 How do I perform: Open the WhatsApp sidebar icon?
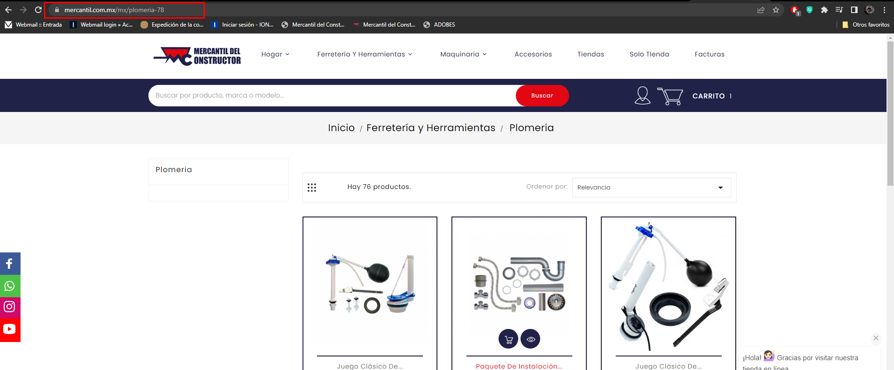tap(10, 286)
